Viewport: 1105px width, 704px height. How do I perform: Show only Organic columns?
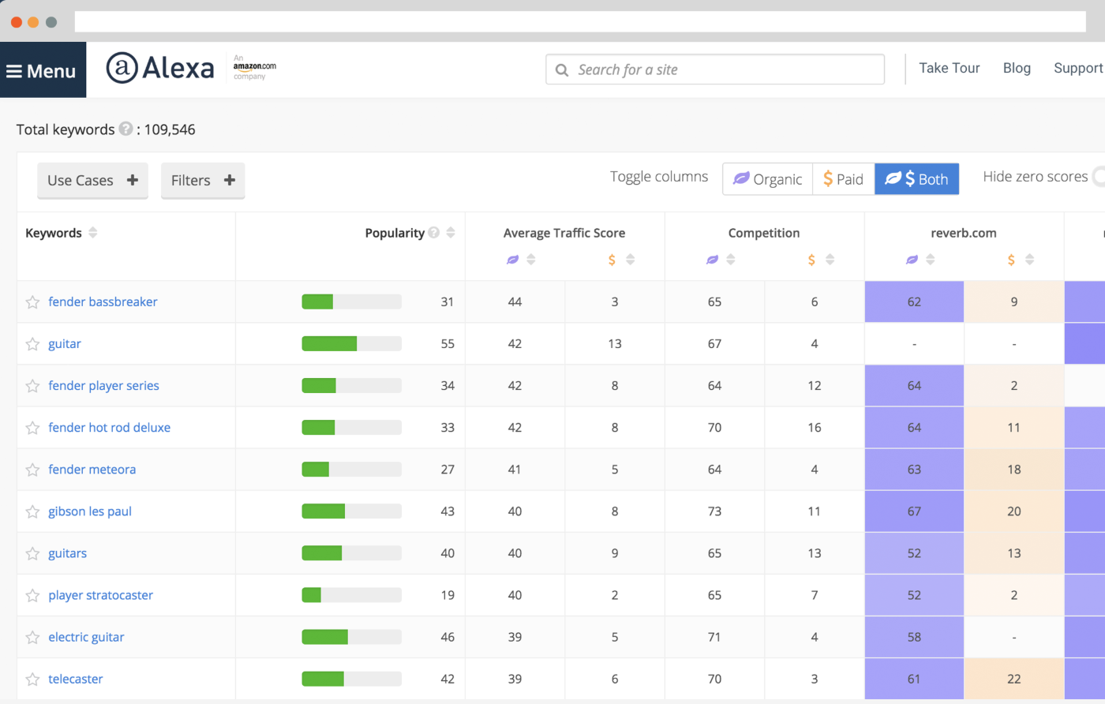click(x=768, y=179)
